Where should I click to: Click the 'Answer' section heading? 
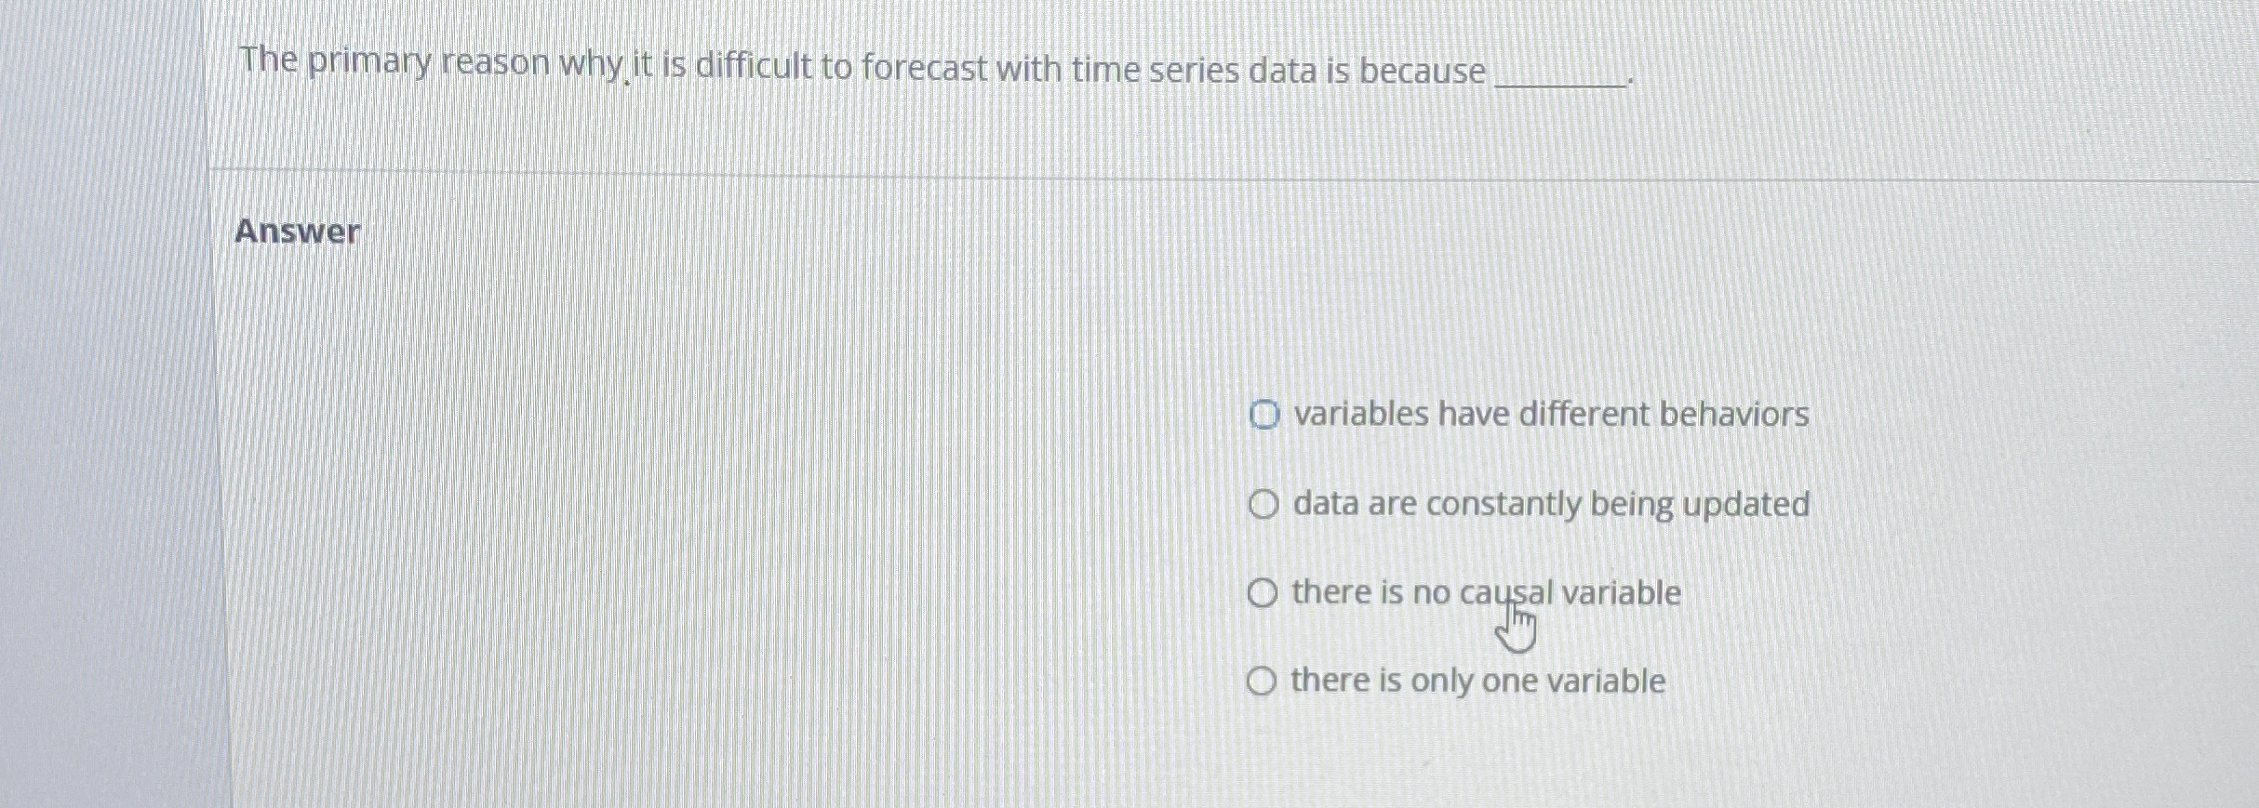298,232
